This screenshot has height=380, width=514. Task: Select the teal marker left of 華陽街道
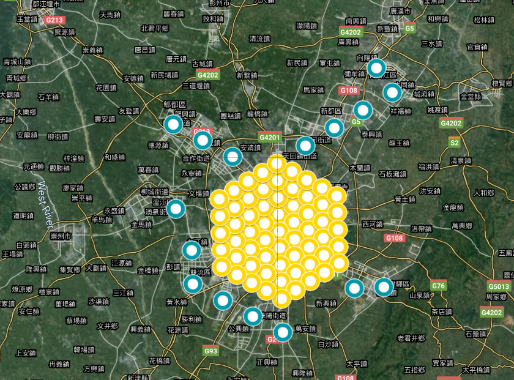point(253,316)
